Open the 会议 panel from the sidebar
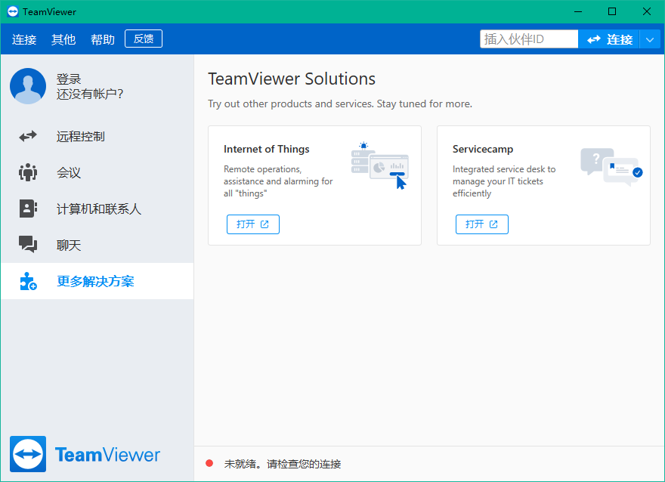Viewport: 665px width, 482px height. 28,172
